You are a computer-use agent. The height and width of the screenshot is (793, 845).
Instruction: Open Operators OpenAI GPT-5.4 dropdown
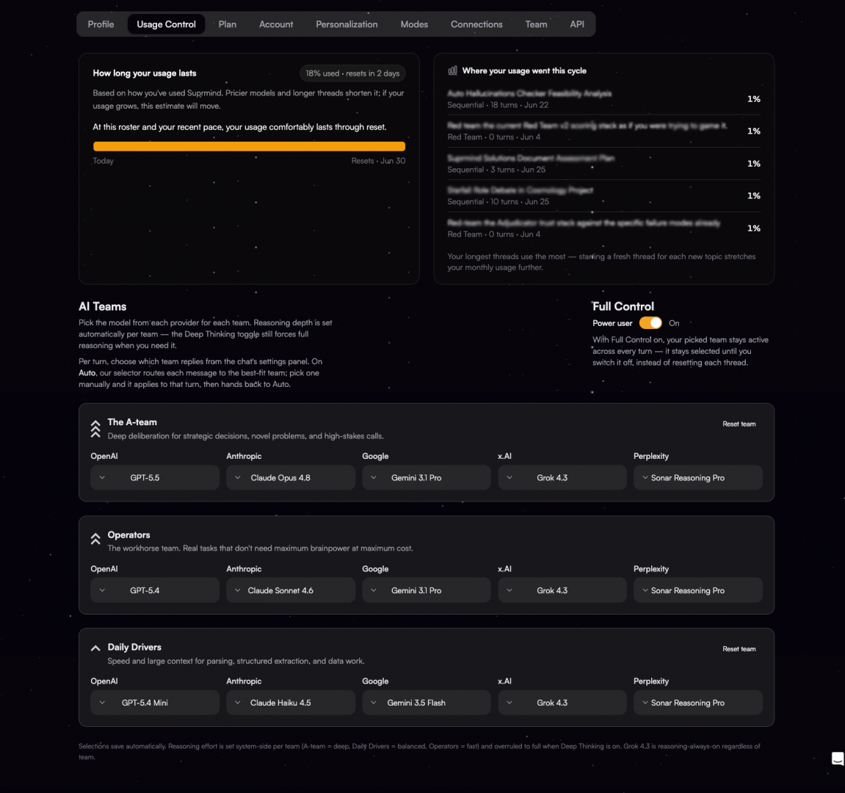155,590
